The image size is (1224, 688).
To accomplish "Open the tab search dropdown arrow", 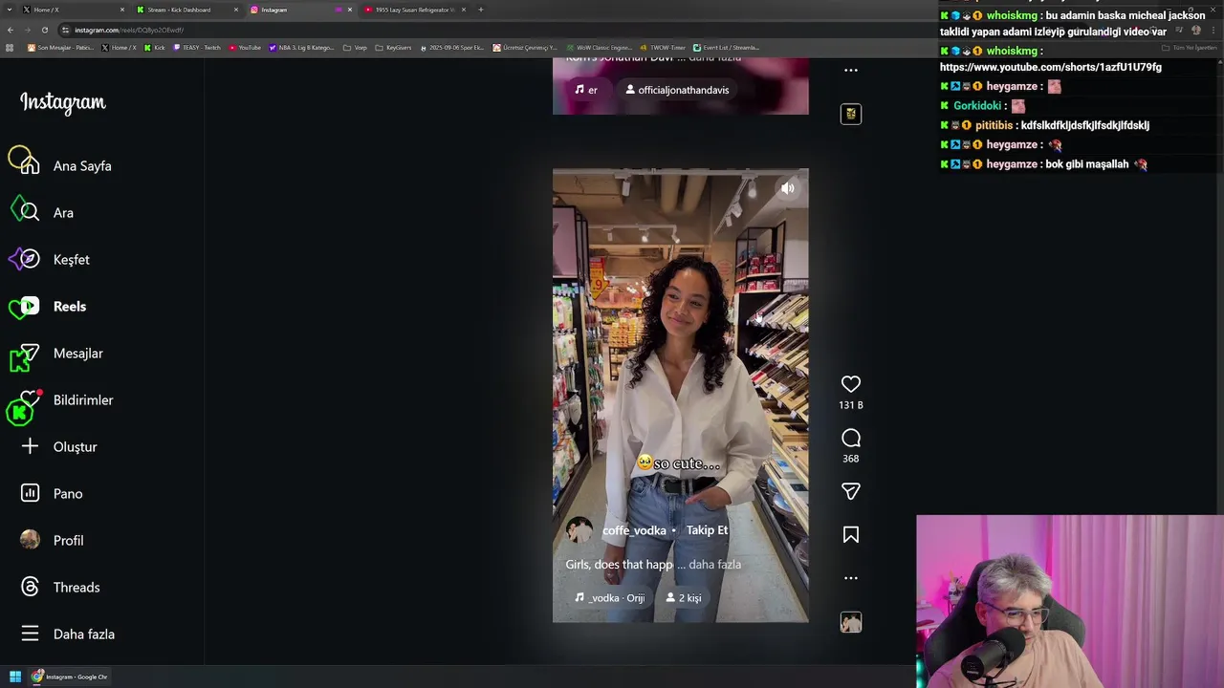I will 10,10.
